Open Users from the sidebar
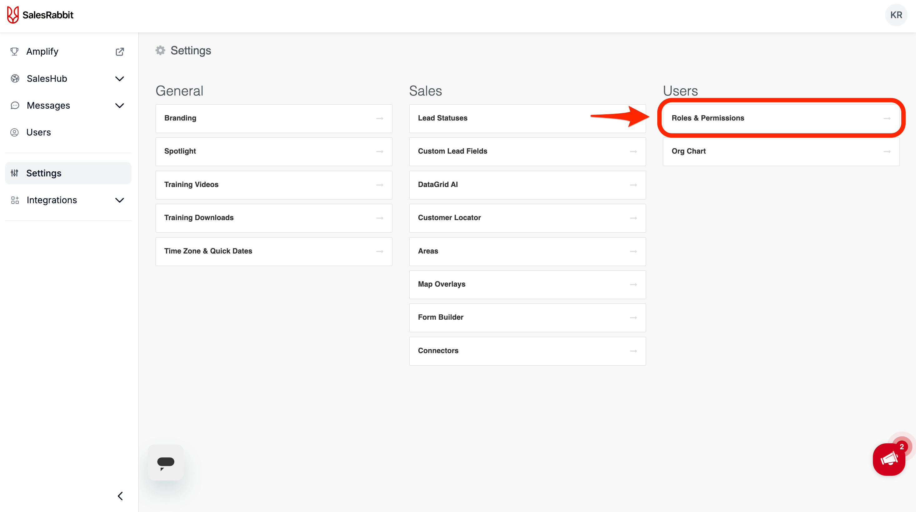This screenshot has height=512, width=916. coord(38,133)
